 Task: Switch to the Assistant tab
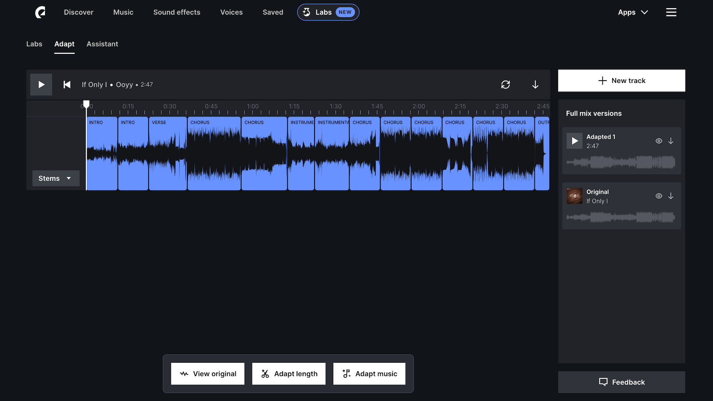click(x=102, y=44)
